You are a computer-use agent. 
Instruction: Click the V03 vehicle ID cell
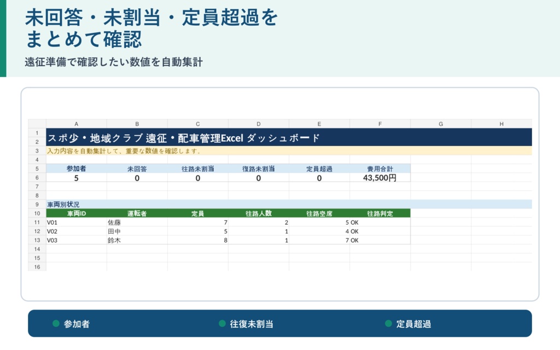(77, 240)
